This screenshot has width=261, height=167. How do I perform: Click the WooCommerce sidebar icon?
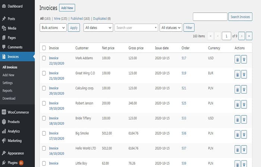(x=4, y=112)
